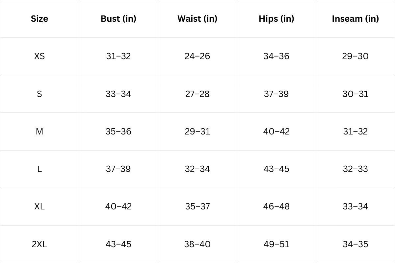This screenshot has height=263, width=395.
Task: Select bust measurement 40–42 for XL
Action: 118,206
